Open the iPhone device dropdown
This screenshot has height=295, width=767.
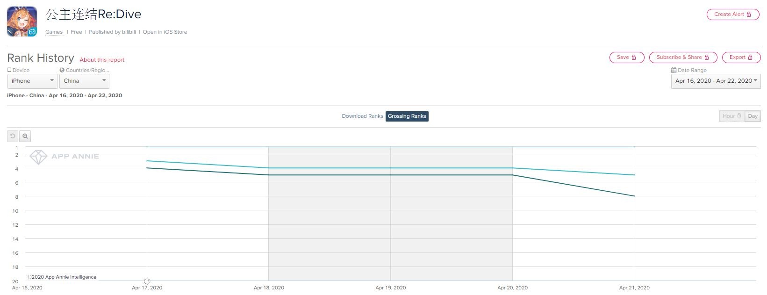click(x=32, y=81)
